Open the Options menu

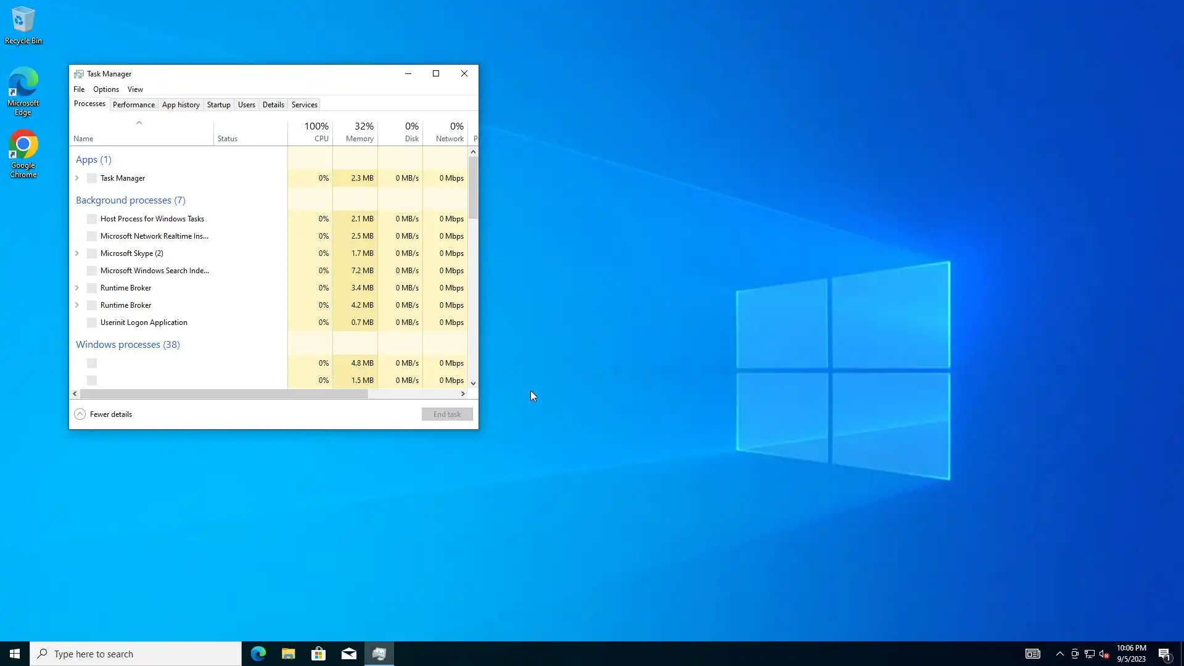pos(105,89)
